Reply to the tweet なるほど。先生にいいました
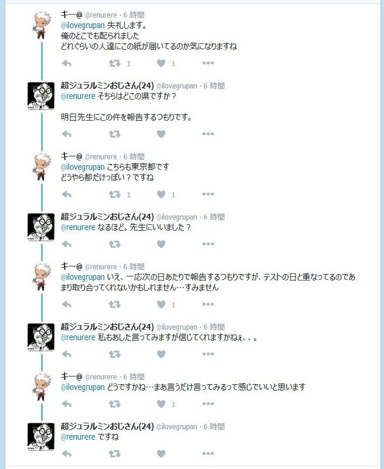This screenshot has width=384, height=469. pyautogui.click(x=66, y=244)
